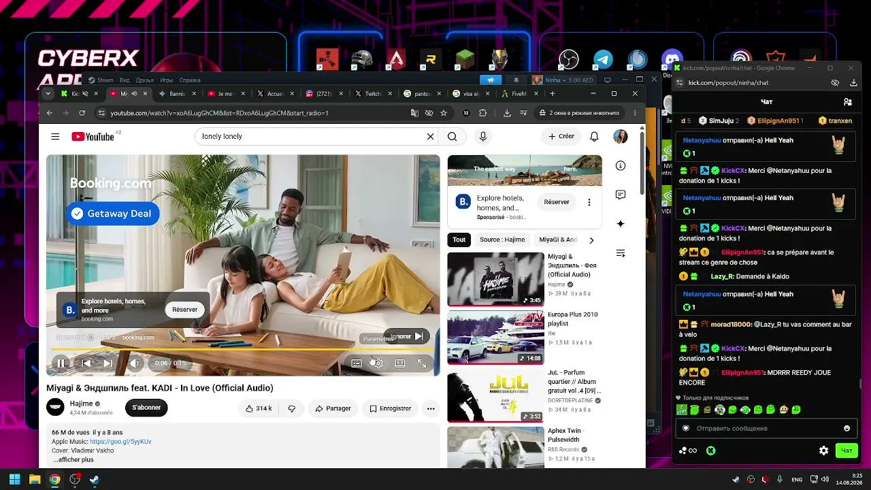The height and width of the screenshot is (490, 871).
Task: Expand the description with afficher plus
Action: (x=73, y=460)
